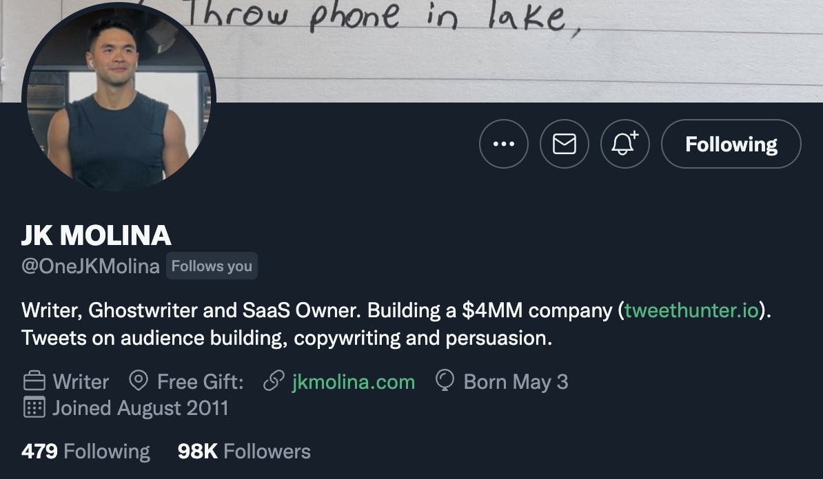
Task: Click the Follows you badge
Action: 212,266
